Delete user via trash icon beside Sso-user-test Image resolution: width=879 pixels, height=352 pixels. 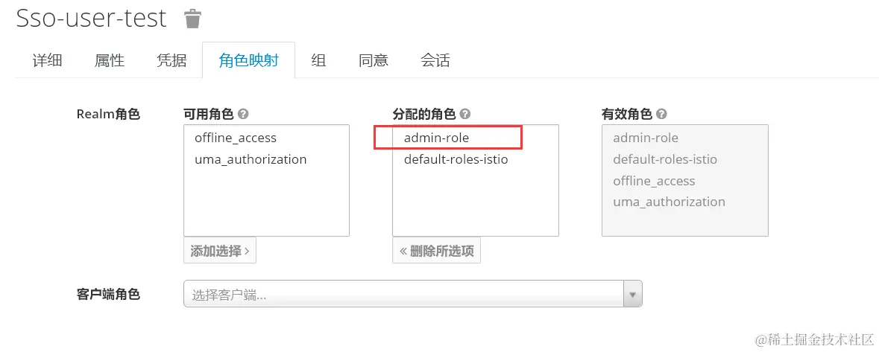(x=192, y=19)
